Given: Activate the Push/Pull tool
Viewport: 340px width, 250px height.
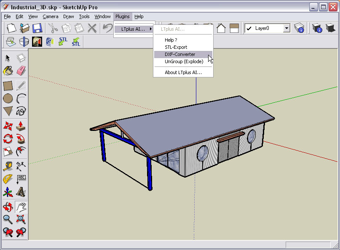Looking at the screenshot, I should 21,126.
